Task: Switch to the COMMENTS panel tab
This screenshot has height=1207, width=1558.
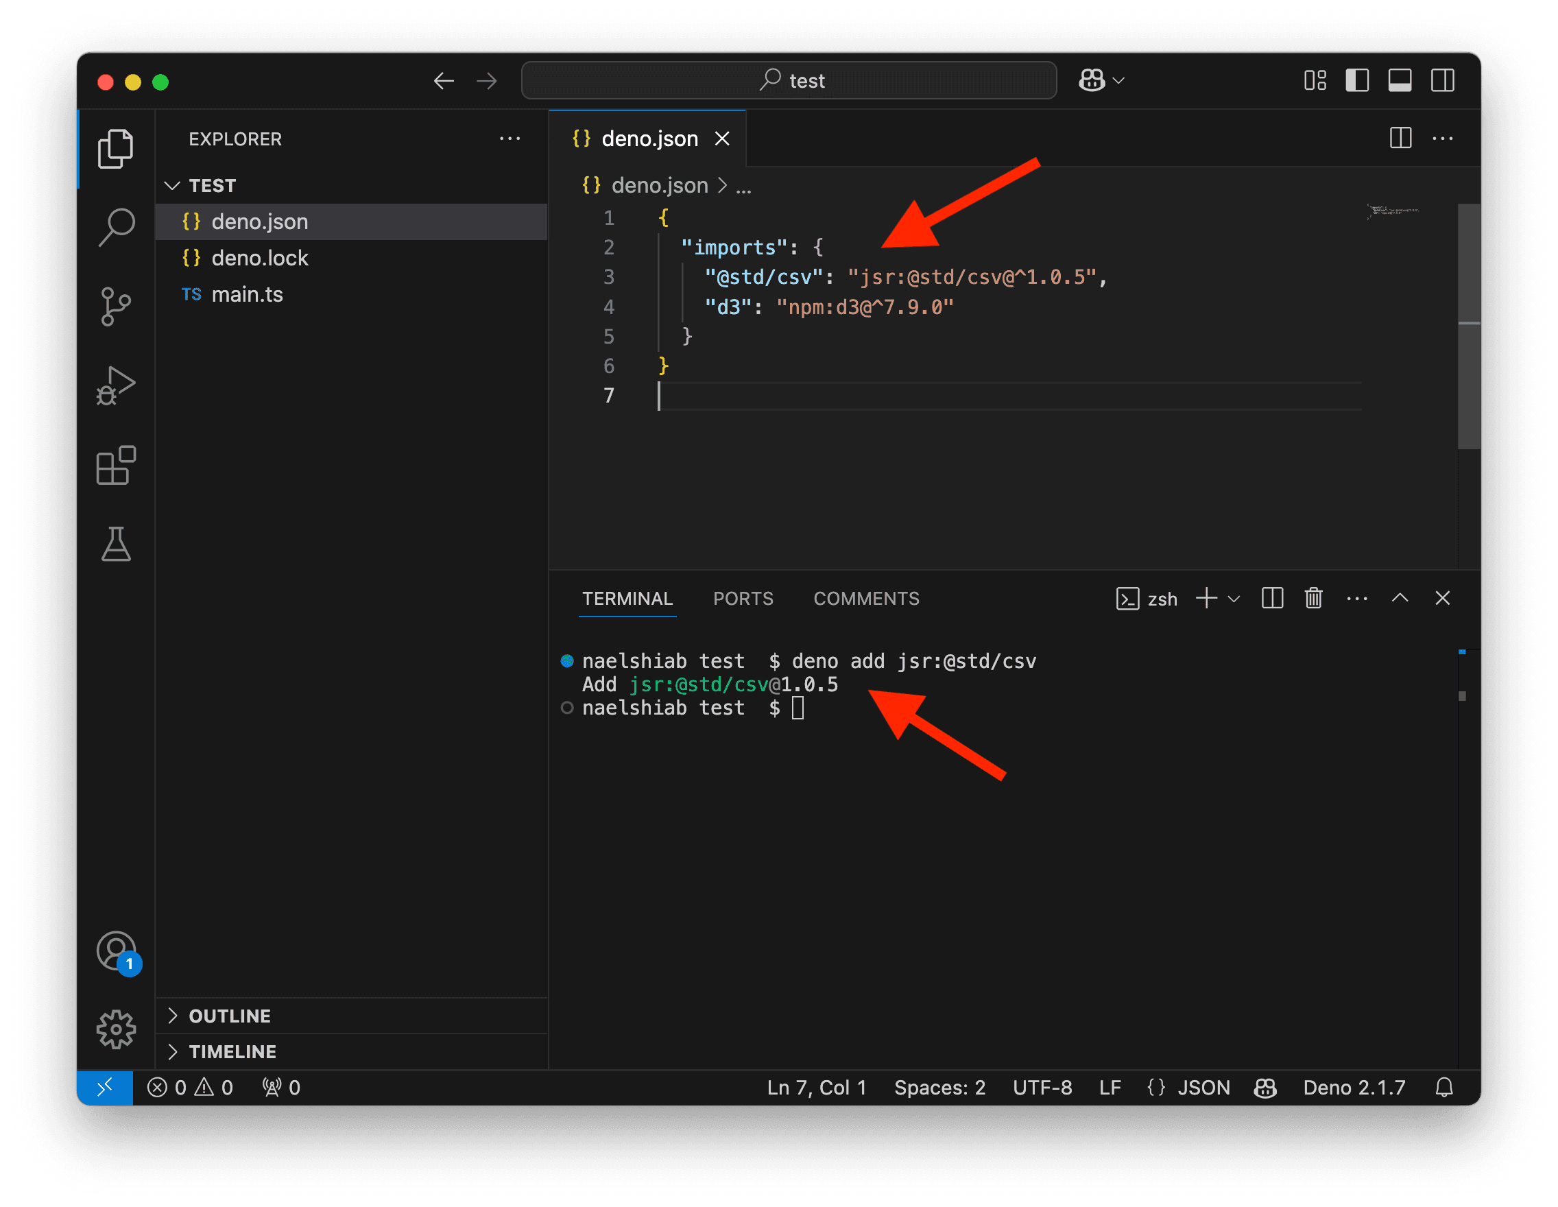Action: point(866,599)
